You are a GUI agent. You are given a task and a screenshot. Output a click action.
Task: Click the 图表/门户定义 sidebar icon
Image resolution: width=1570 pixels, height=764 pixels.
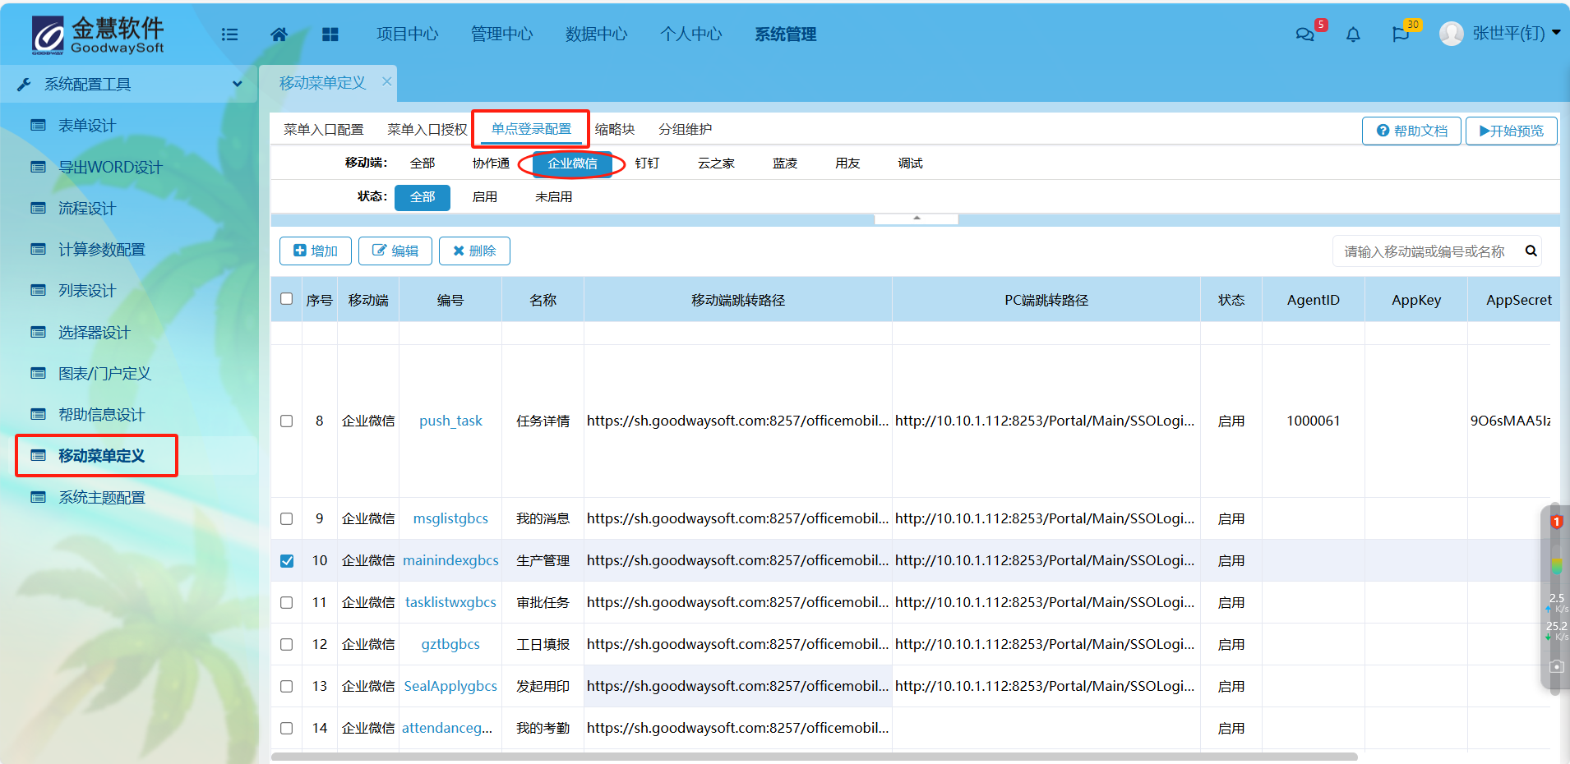coord(38,373)
